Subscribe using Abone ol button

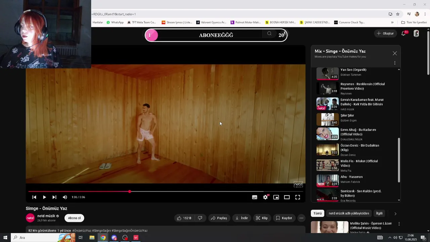coord(74,218)
